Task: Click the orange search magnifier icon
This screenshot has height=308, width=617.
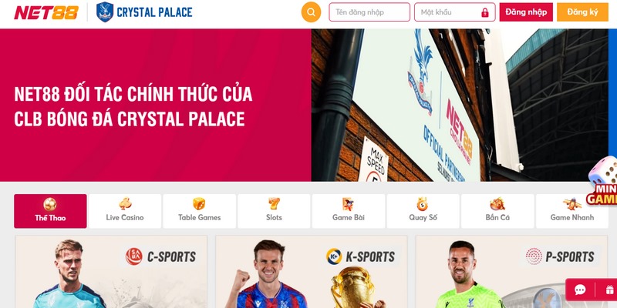Action: 311,12
